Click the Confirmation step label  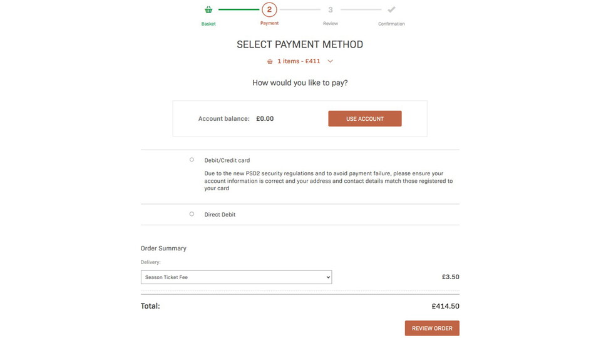[391, 24]
